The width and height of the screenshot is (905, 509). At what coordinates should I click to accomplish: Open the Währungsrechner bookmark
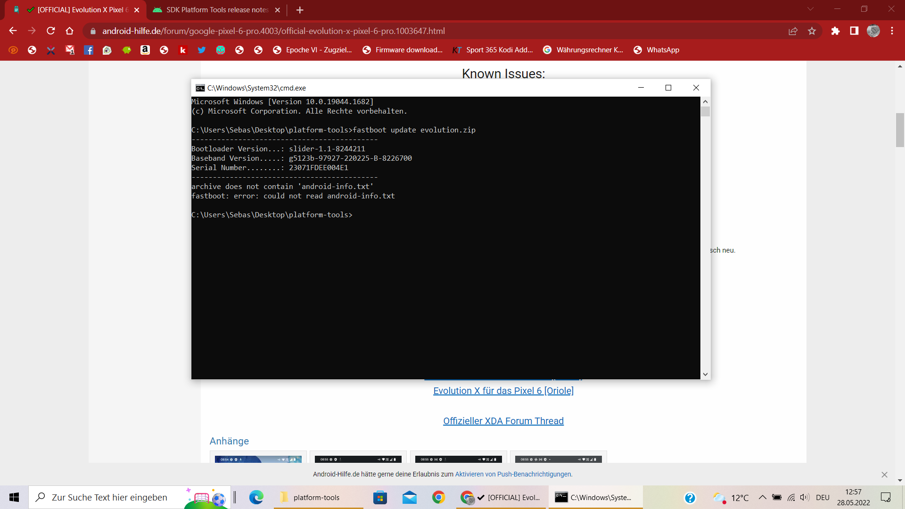point(583,50)
